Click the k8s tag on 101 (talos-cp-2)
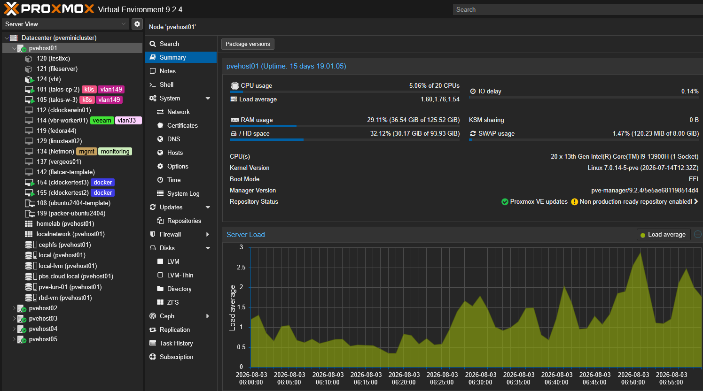 (x=89, y=89)
